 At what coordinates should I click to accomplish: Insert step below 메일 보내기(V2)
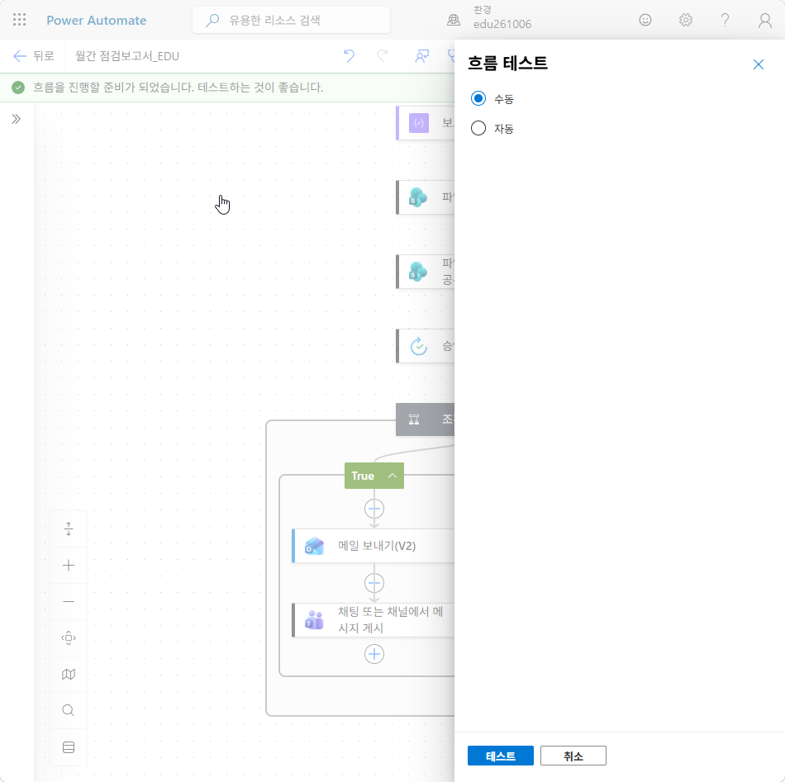pos(374,583)
